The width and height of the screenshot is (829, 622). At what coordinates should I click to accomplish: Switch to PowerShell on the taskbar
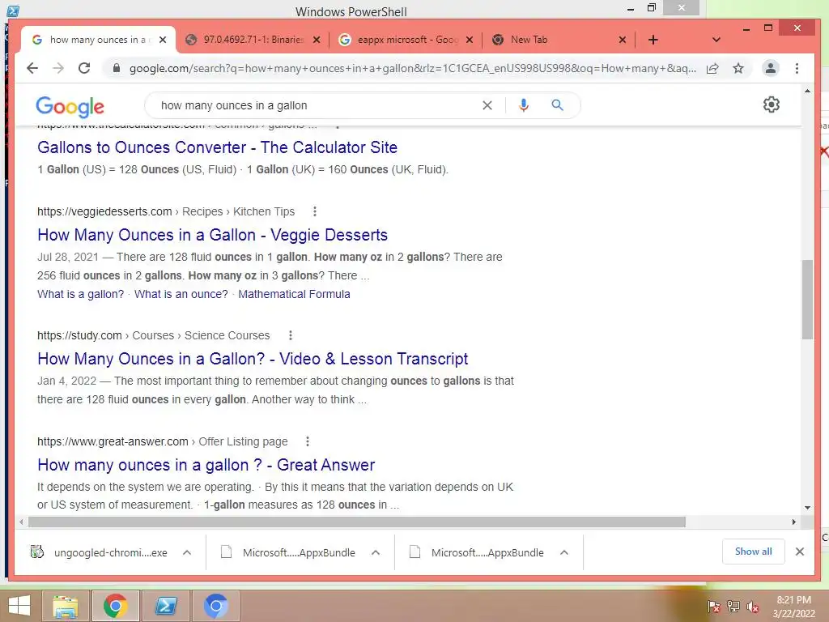coord(166,606)
